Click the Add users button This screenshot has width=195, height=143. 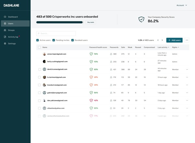click(x=174, y=40)
